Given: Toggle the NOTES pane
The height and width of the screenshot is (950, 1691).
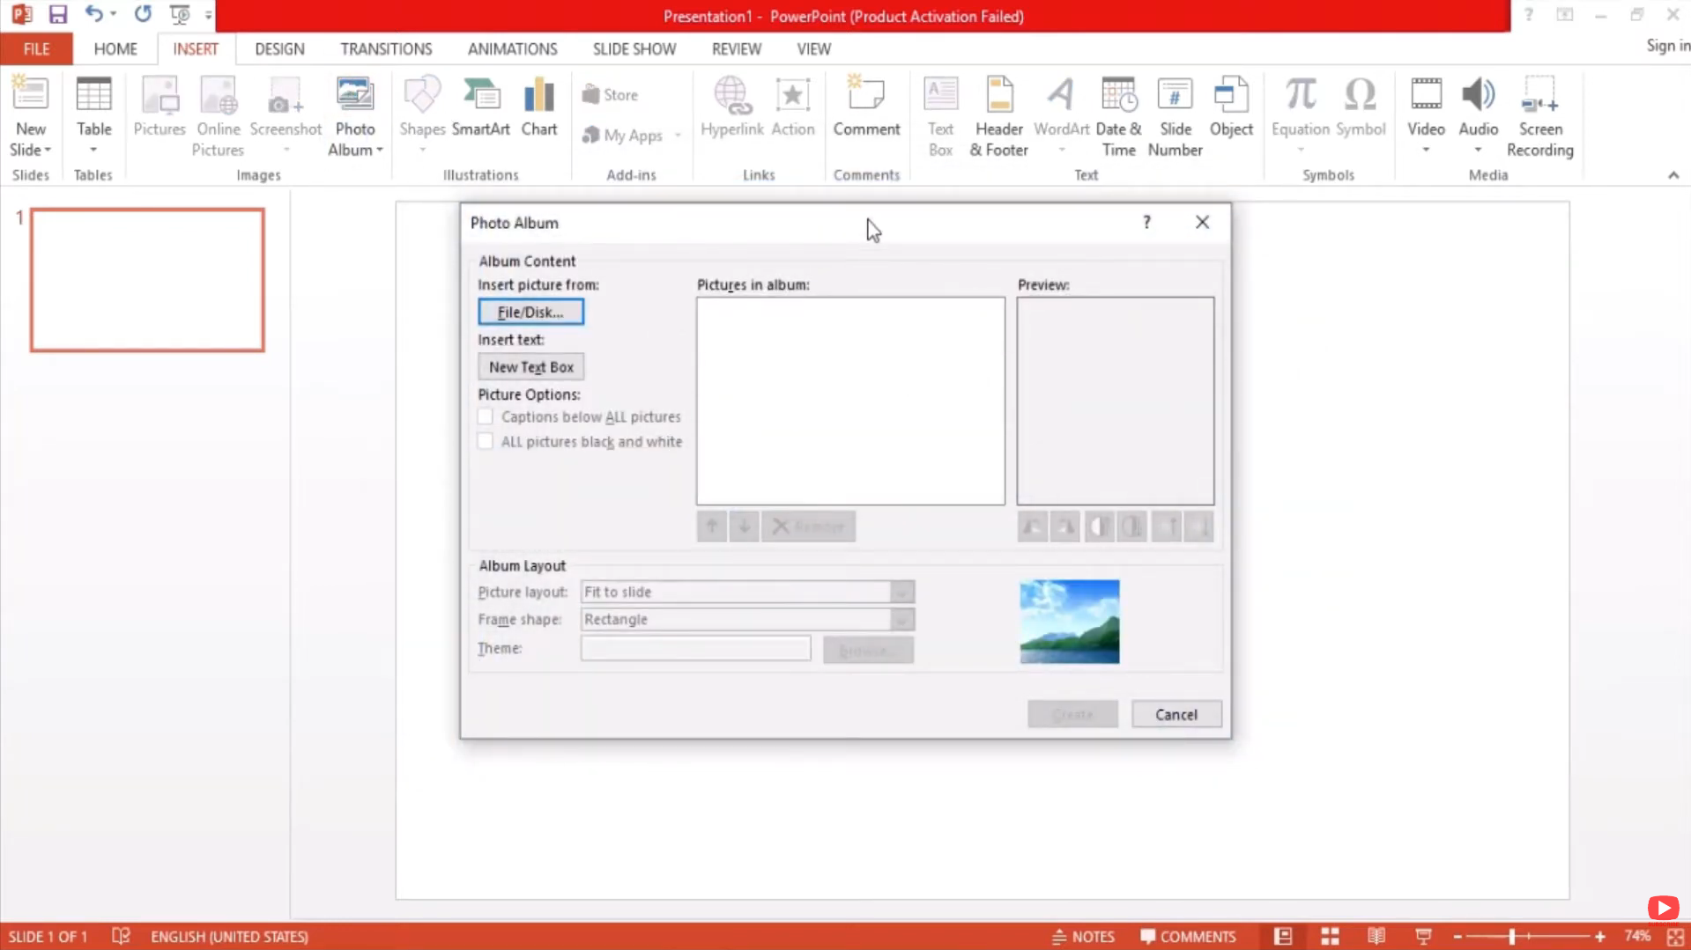Looking at the screenshot, I should click(x=1083, y=937).
